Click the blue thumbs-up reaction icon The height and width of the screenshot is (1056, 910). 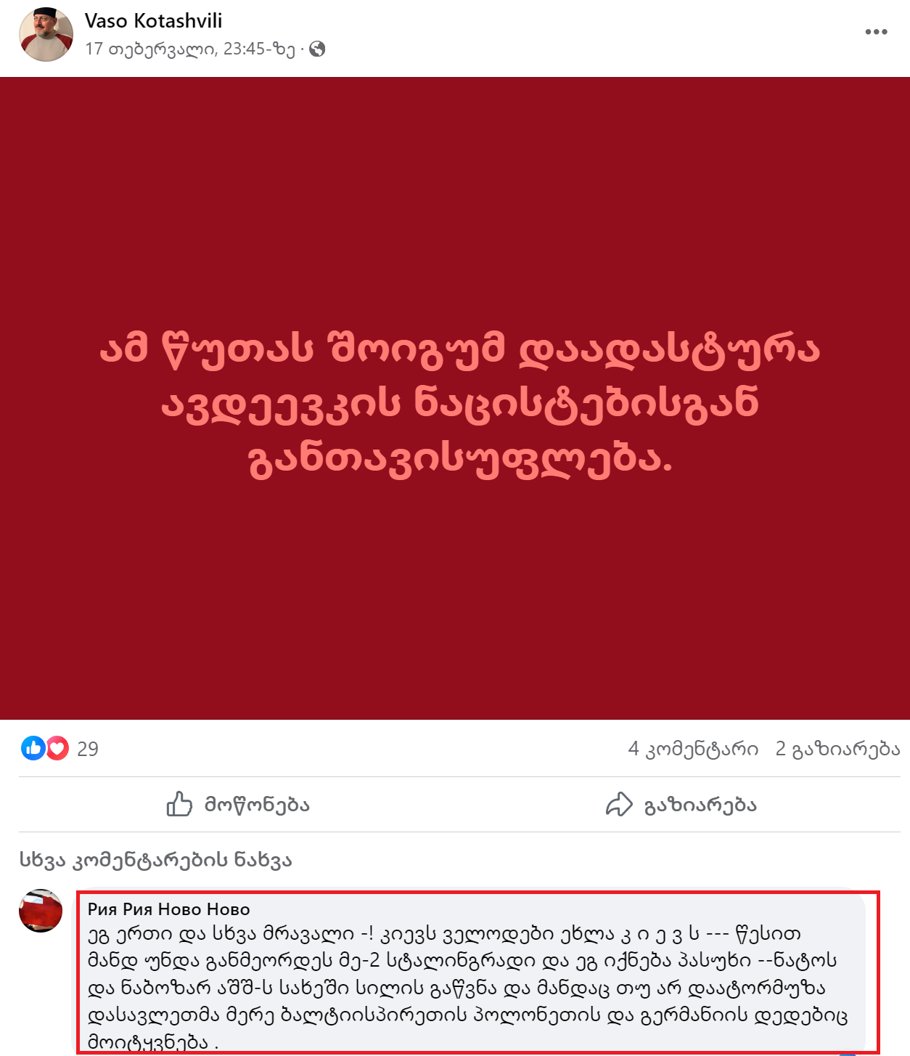pos(33,748)
